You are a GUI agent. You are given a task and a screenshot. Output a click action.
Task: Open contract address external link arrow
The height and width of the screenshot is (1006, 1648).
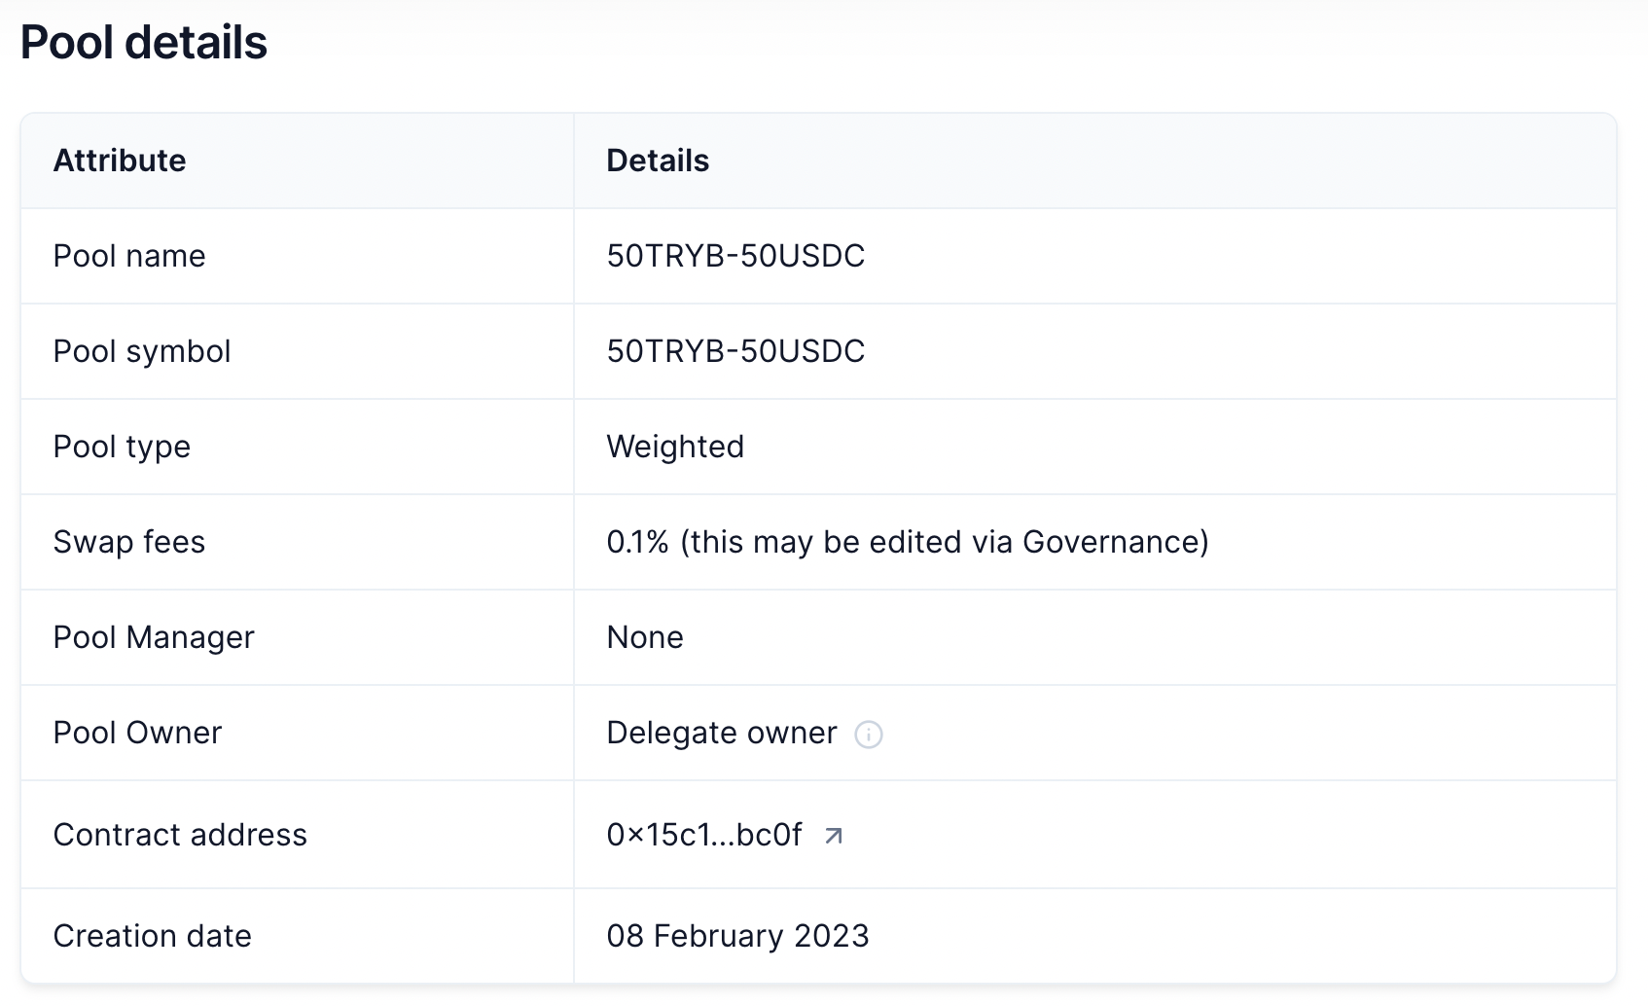[834, 836]
